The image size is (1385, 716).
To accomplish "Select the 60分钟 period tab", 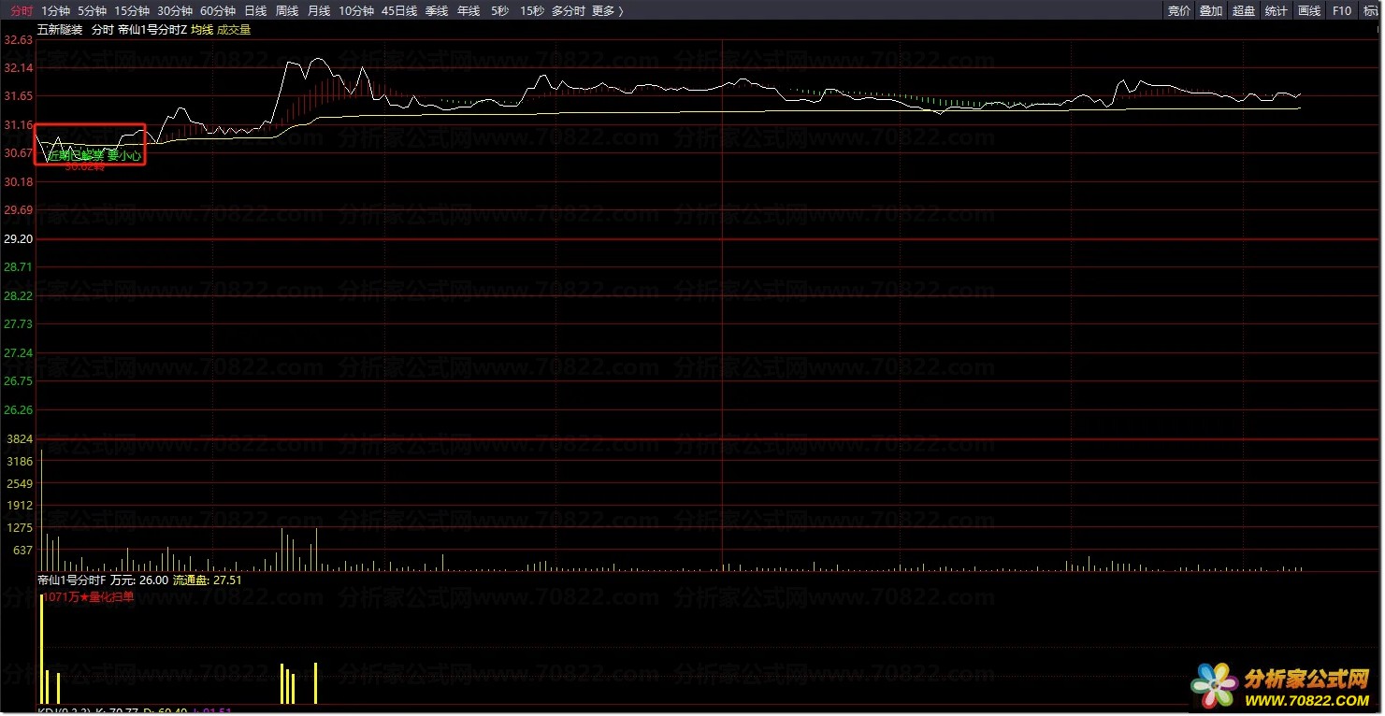I will pyautogui.click(x=218, y=11).
